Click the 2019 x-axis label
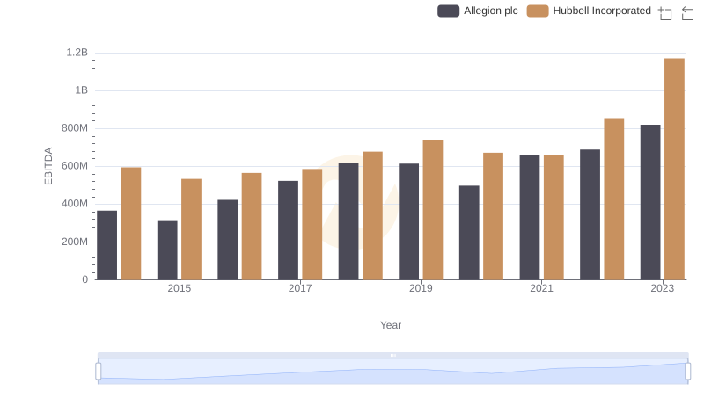Viewport: 704px width, 405px height. [x=421, y=288]
